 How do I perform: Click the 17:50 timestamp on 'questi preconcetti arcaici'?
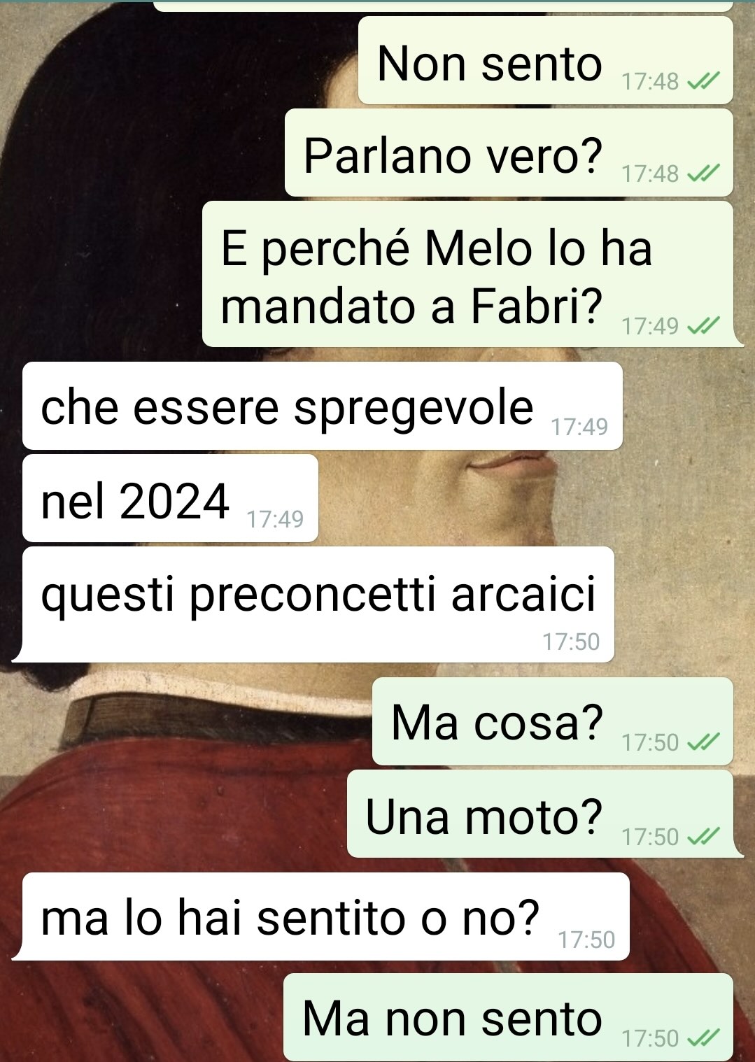(x=571, y=642)
